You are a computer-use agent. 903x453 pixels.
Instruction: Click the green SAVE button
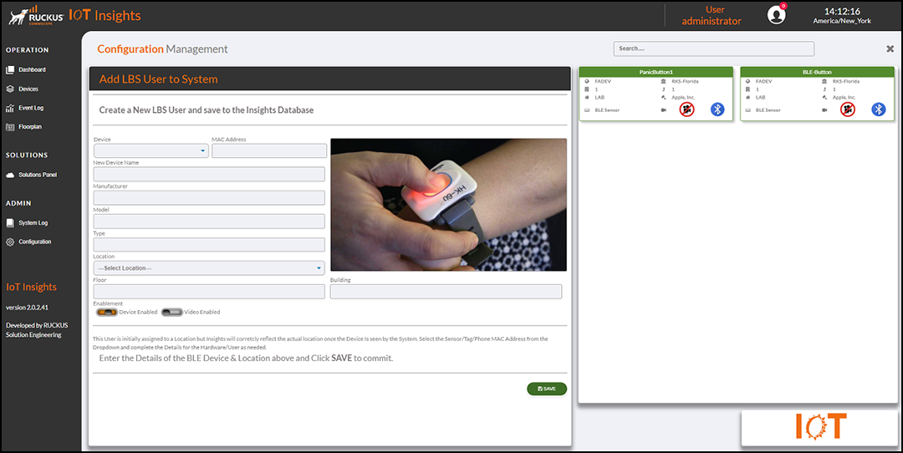coord(547,389)
